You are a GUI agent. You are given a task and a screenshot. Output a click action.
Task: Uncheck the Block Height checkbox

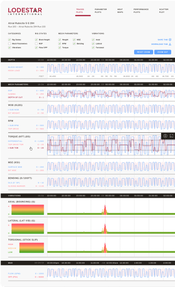pos(36,40)
